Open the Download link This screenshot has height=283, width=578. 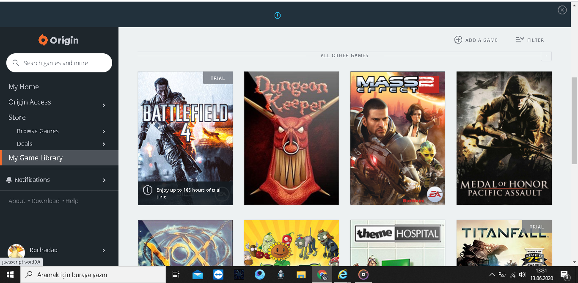[45, 201]
